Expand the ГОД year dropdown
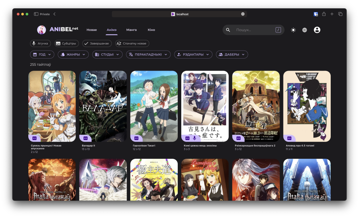Image resolution: width=359 pixels, height=217 pixels. pos(42,54)
